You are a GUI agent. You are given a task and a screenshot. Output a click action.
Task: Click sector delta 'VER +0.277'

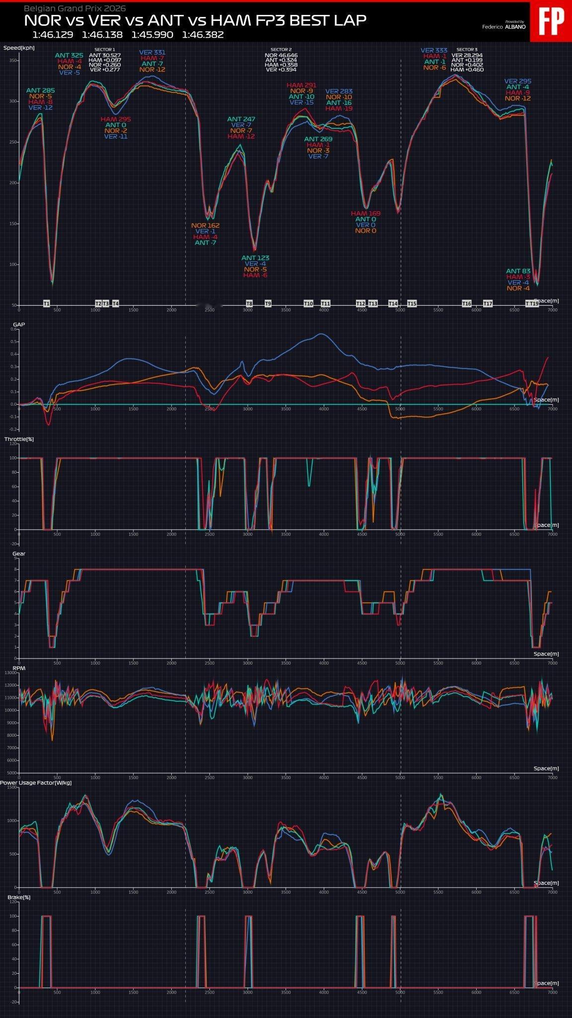(104, 70)
